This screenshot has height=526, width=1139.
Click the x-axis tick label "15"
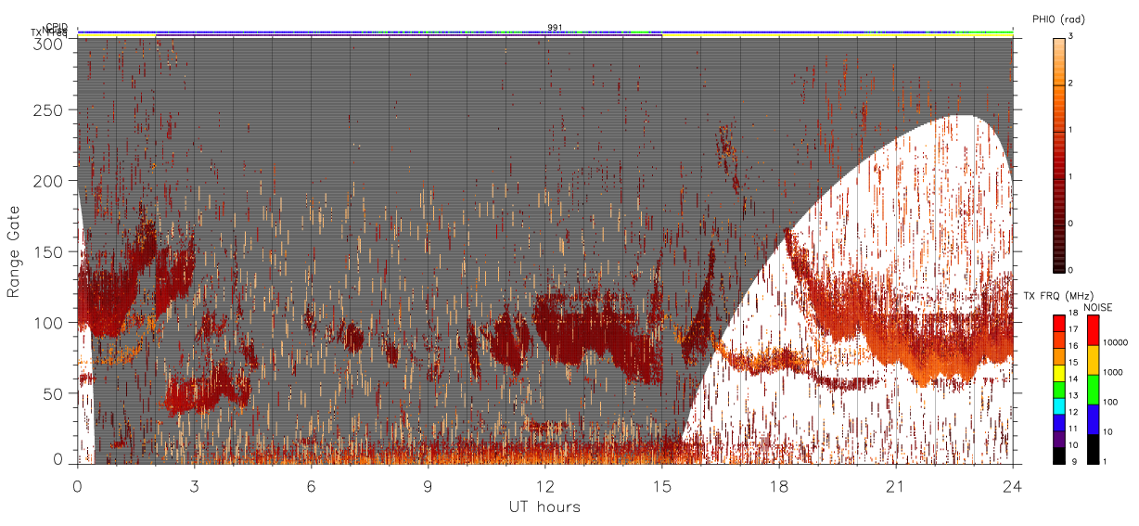coord(661,485)
